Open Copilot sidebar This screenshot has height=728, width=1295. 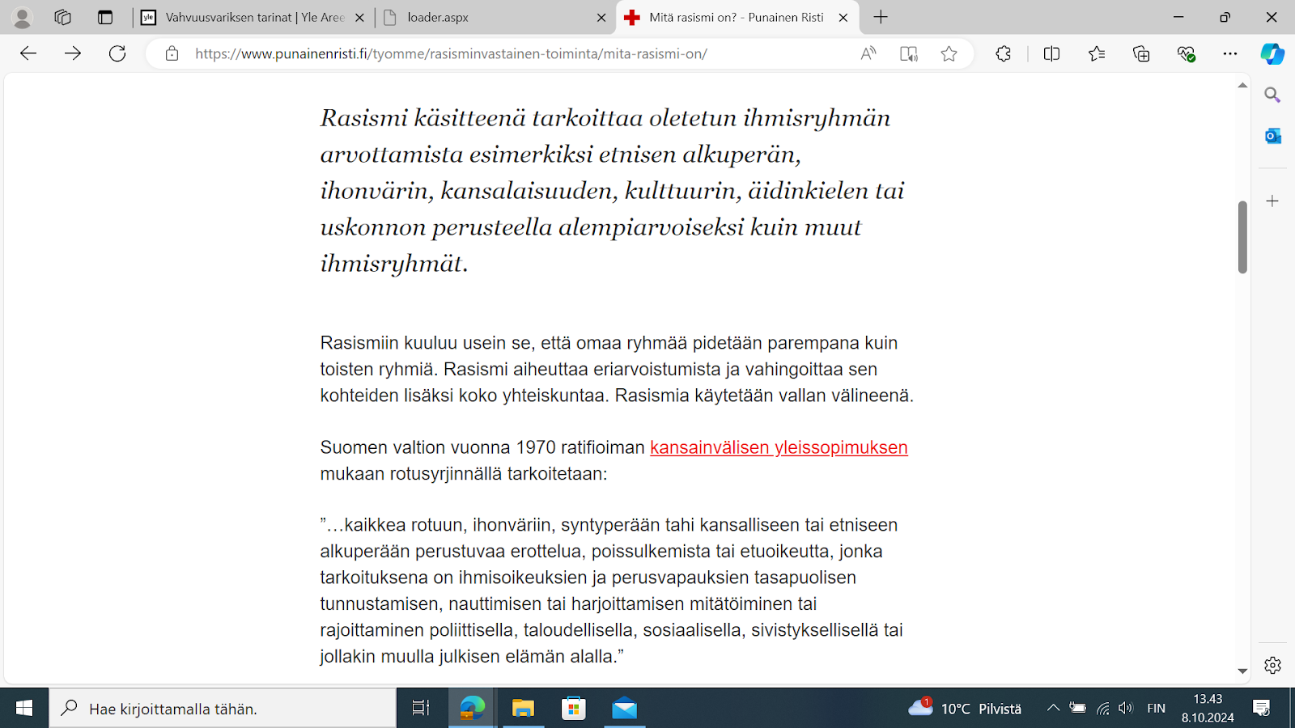click(1272, 53)
